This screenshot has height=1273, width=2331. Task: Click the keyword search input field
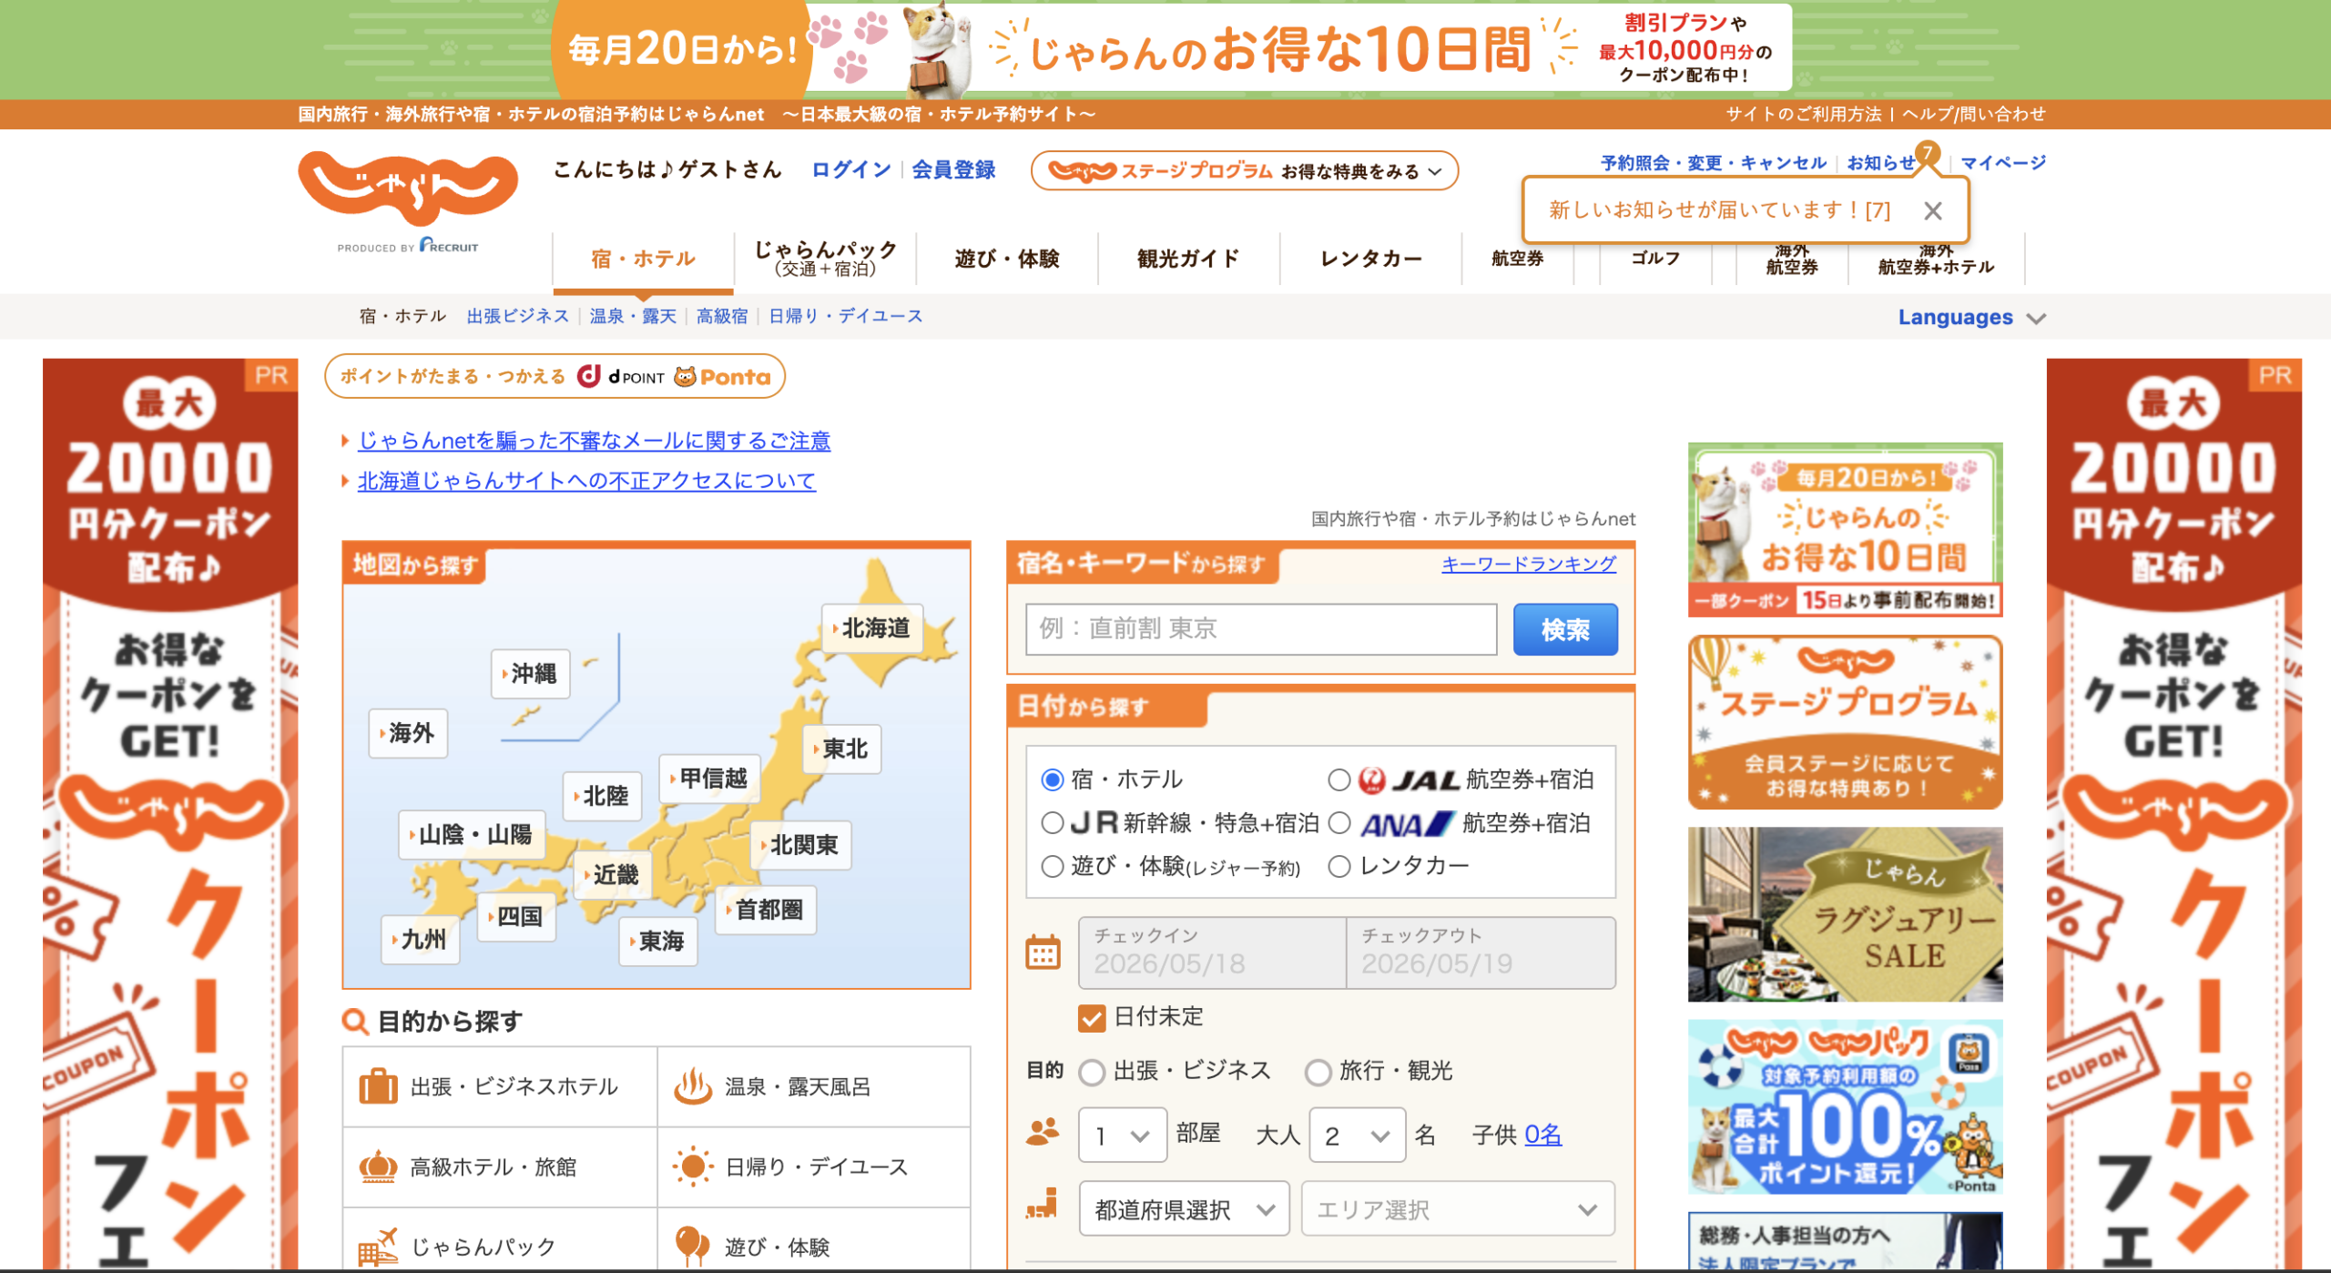pos(1261,629)
